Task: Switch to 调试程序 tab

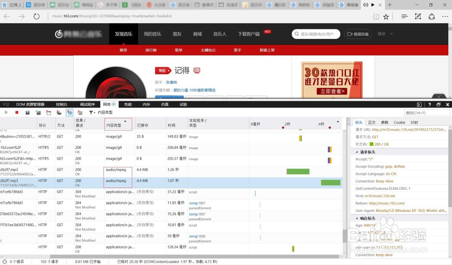Action: pyautogui.click(x=87, y=104)
